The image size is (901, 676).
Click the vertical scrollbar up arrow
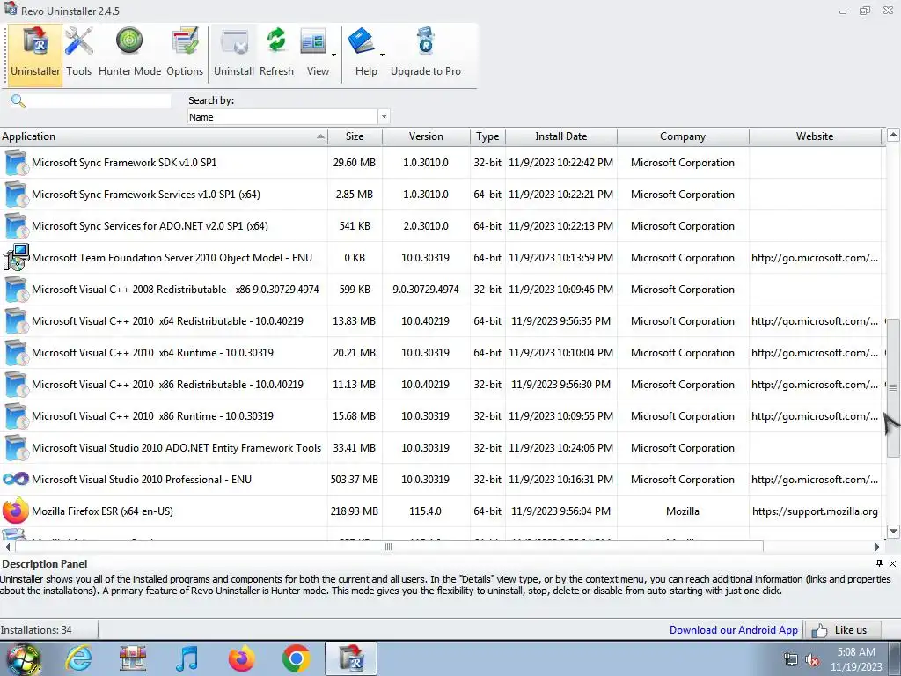tap(893, 136)
